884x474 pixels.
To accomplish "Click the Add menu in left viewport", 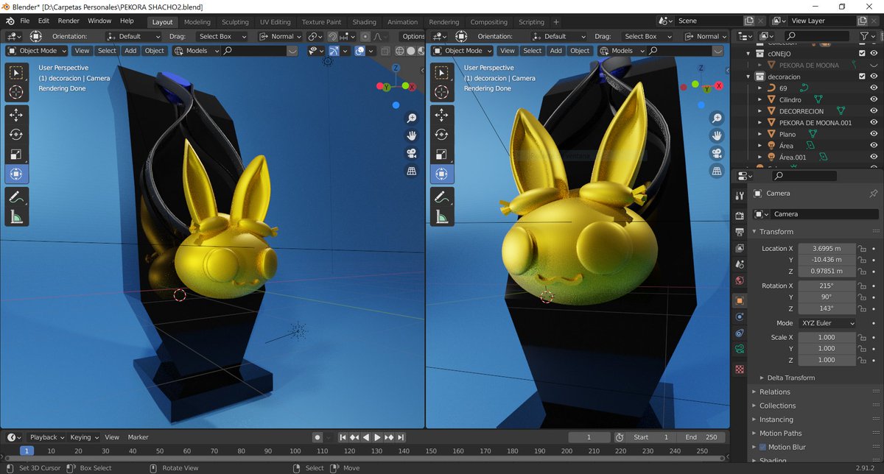I will tap(130, 51).
